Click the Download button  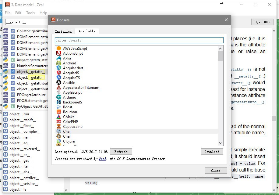[212, 152]
